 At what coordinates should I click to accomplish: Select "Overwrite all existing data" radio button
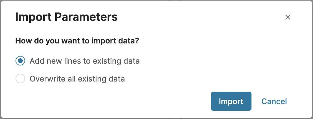[20, 79]
